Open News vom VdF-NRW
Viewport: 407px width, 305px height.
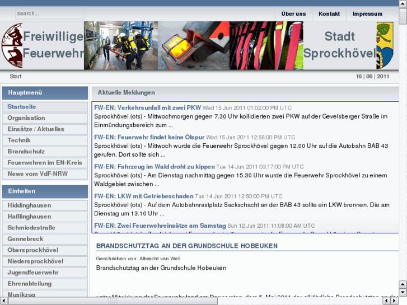45,173
